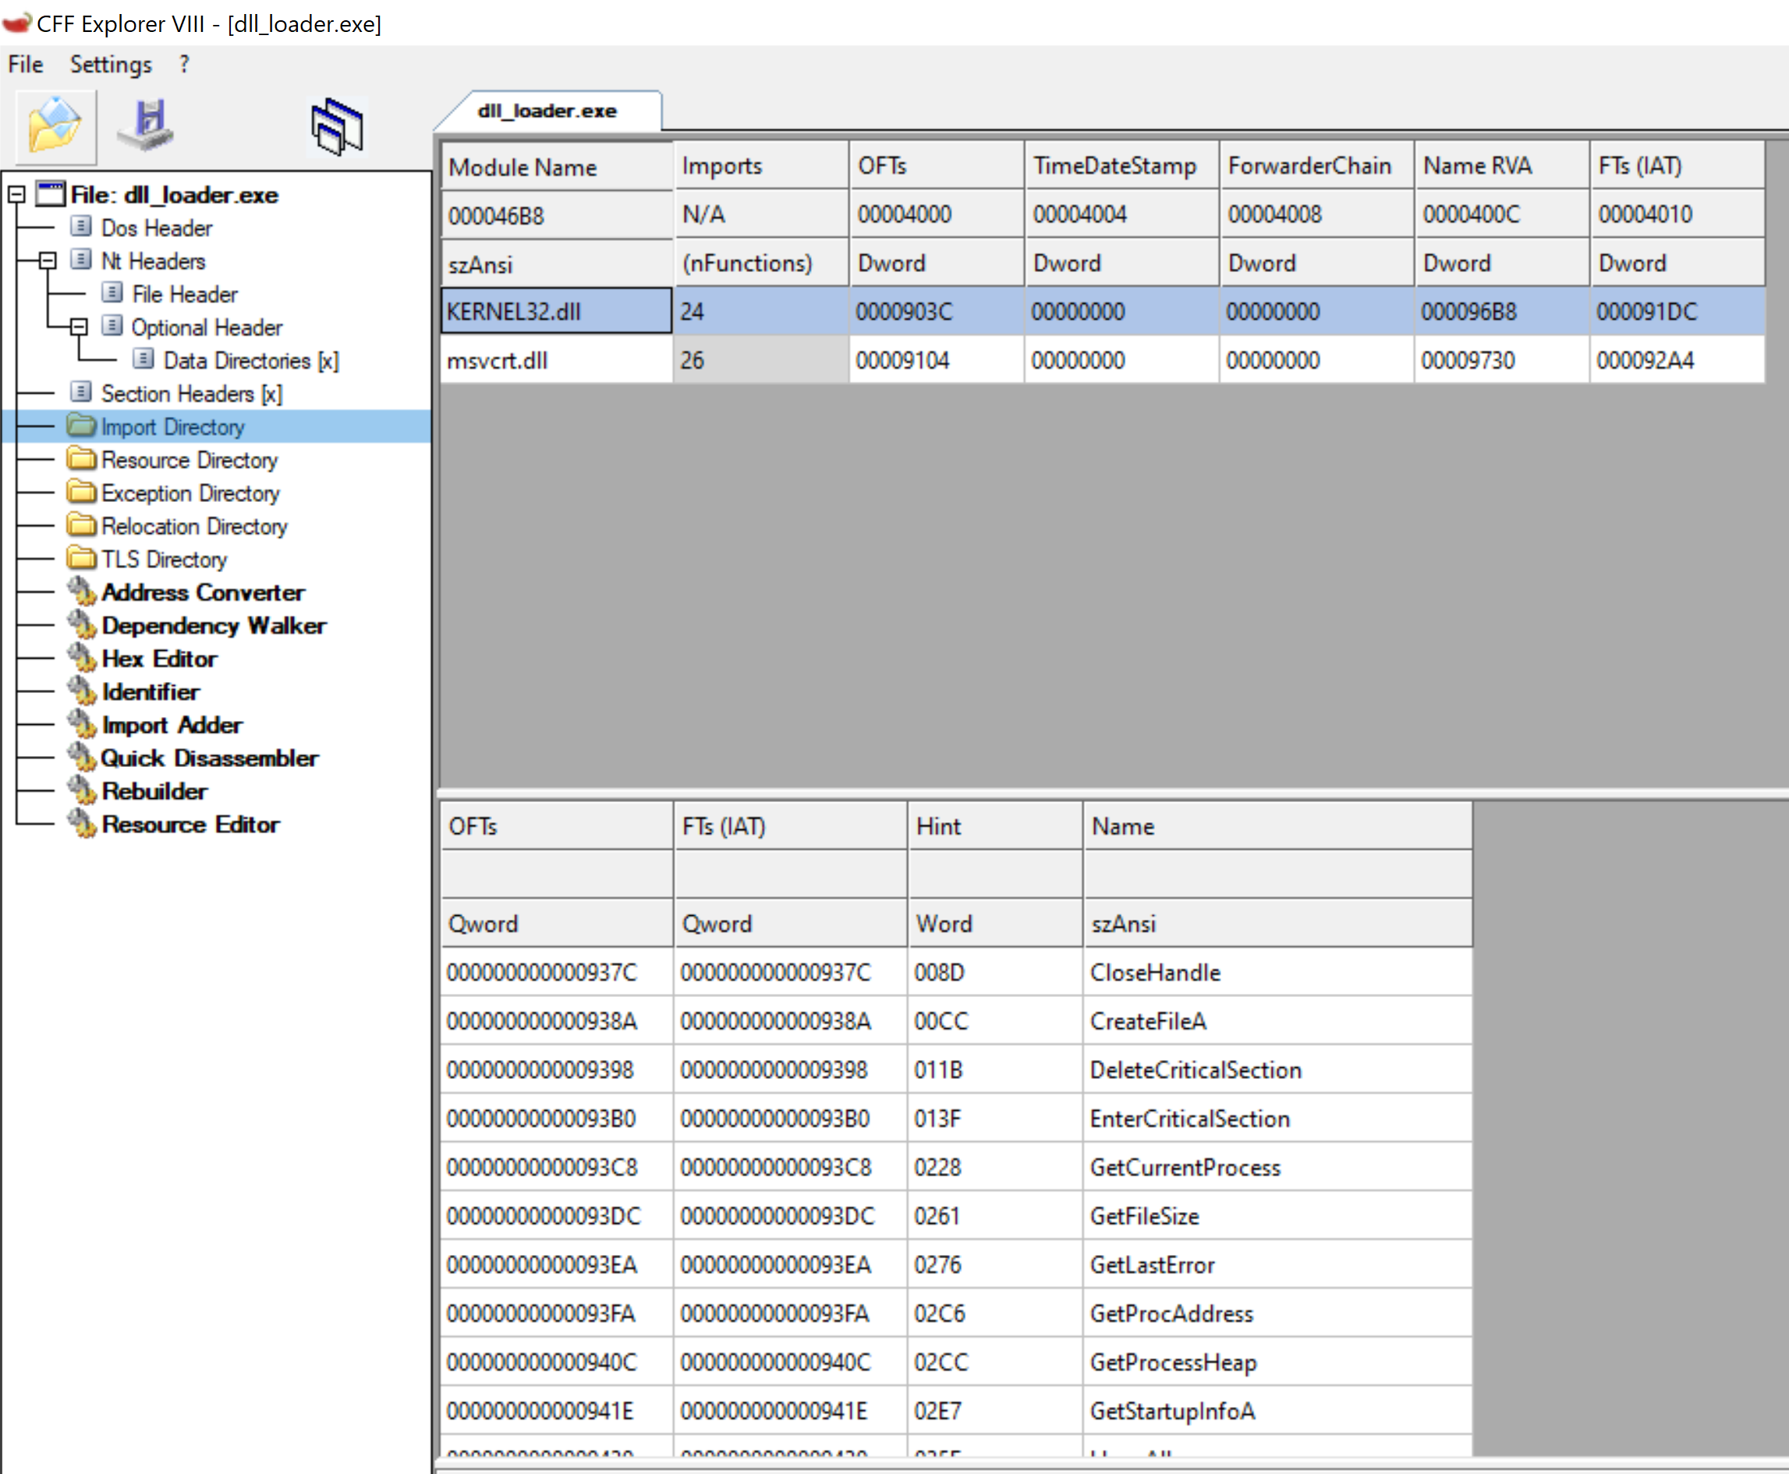Select the GetProcAddress import entry

[x=1171, y=1313]
